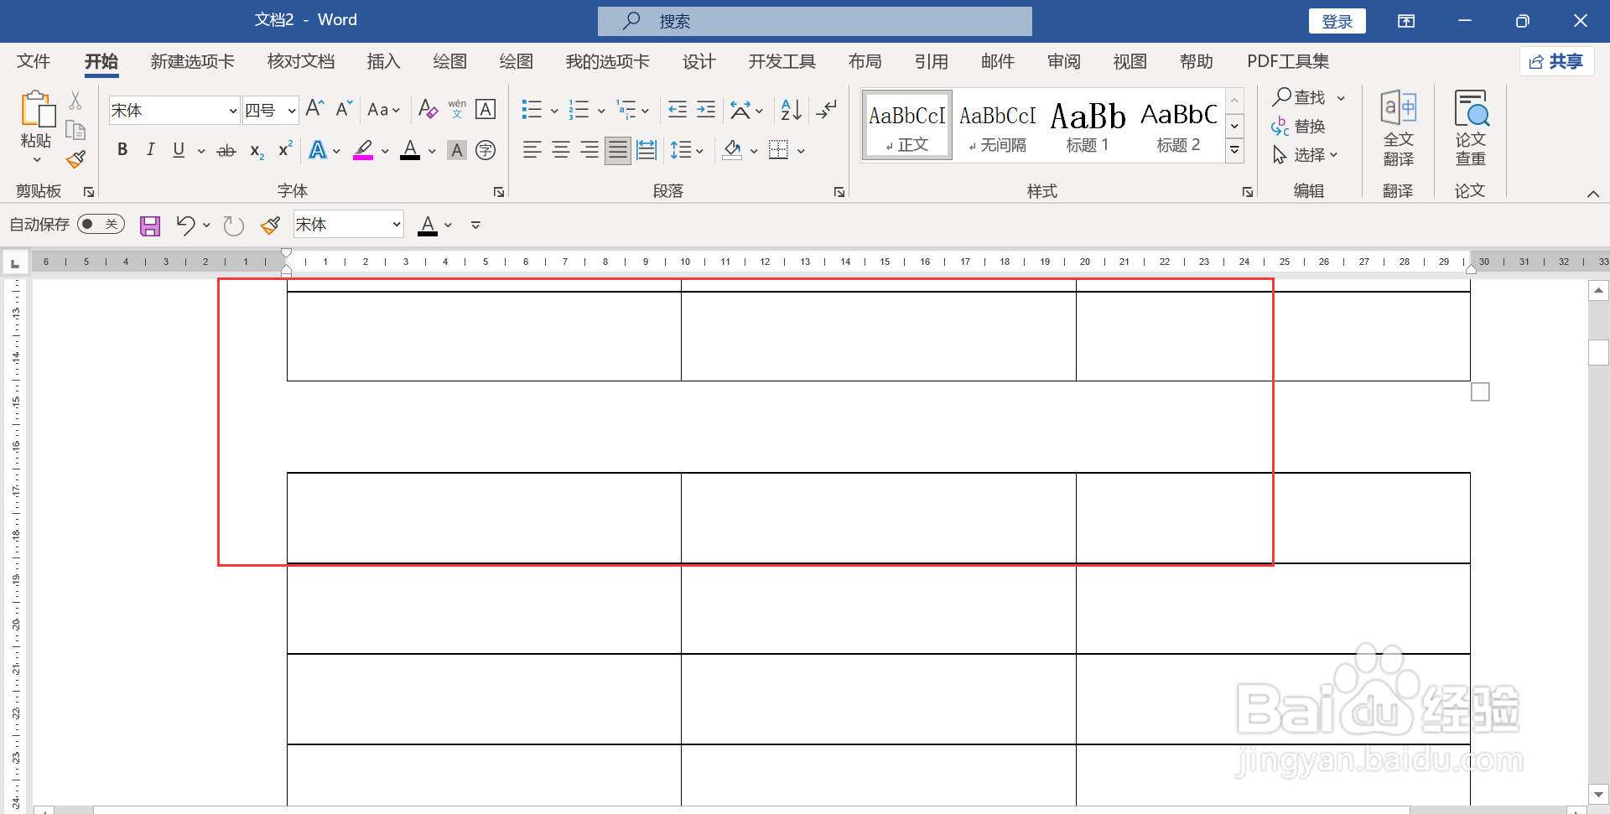Center align text
This screenshot has width=1610, height=814.
click(561, 150)
